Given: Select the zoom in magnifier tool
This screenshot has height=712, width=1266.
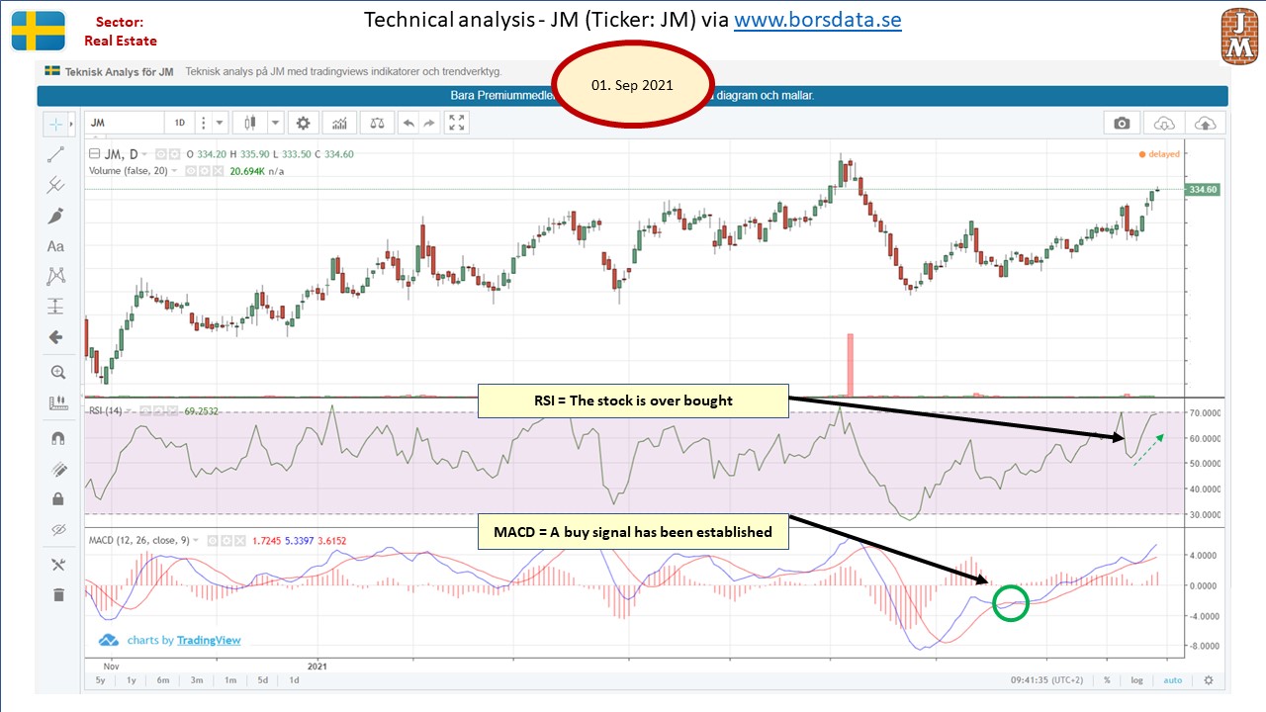Looking at the screenshot, I should pos(57,372).
